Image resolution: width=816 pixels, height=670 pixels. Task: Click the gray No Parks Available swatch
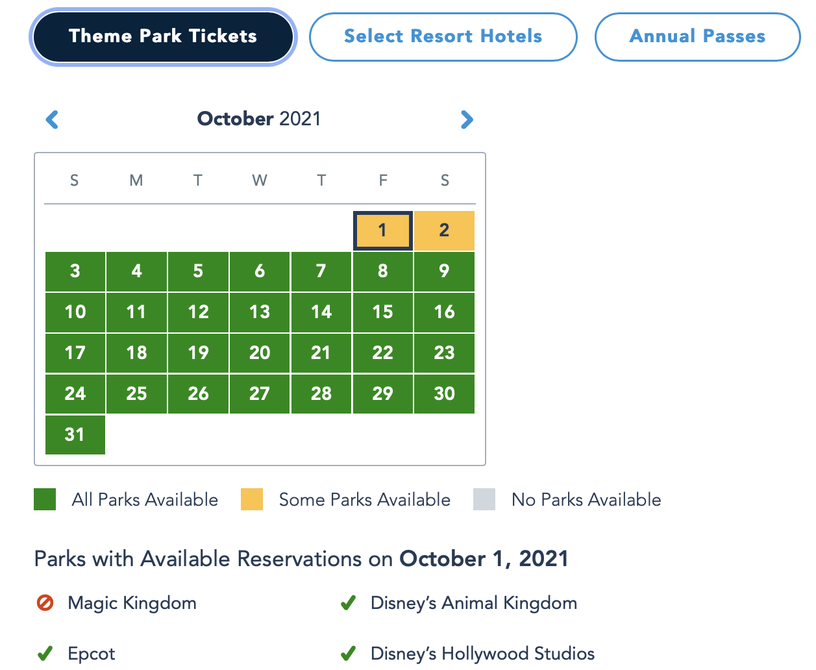pos(484,499)
